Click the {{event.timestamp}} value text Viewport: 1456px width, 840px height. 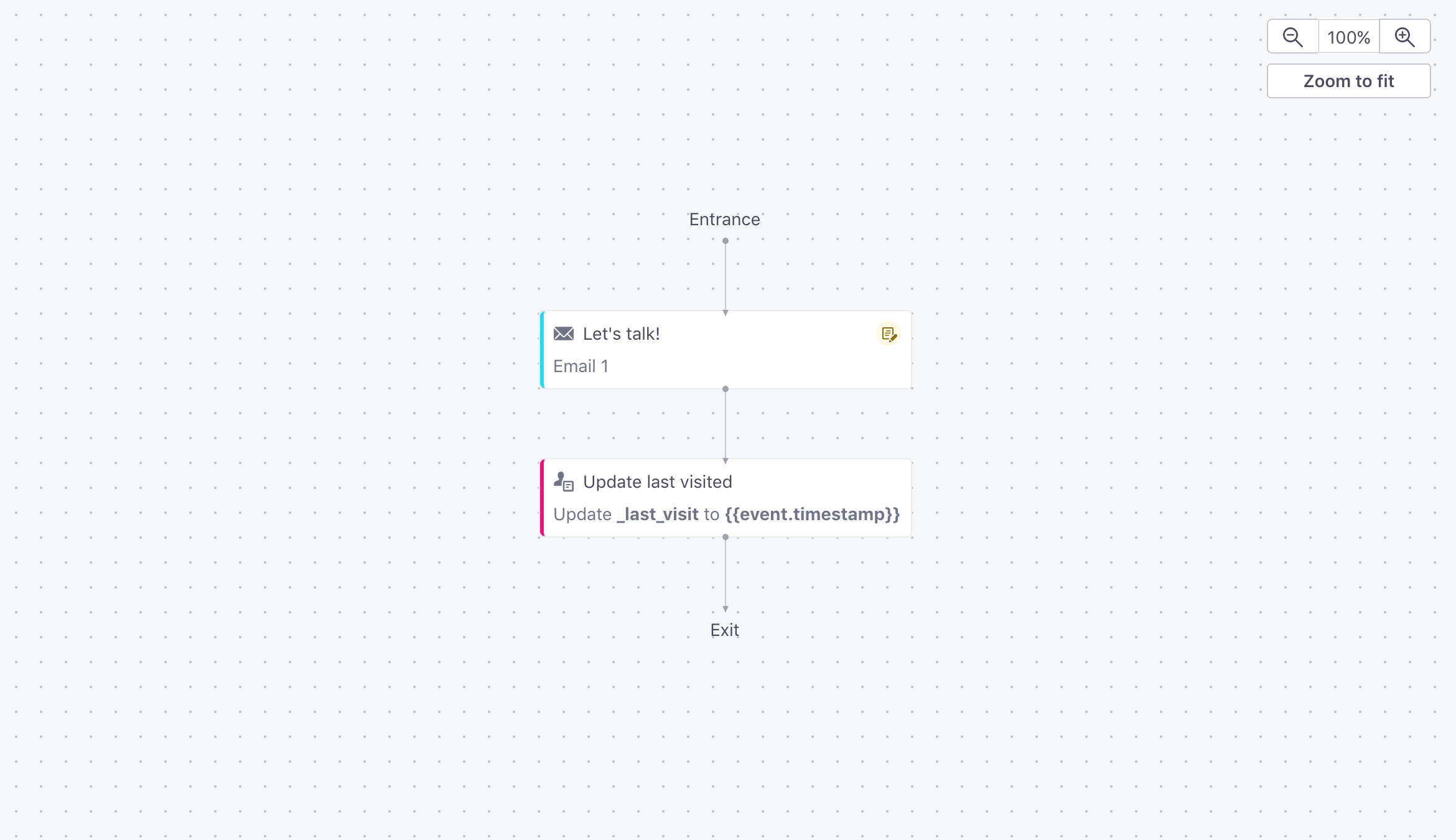pyautogui.click(x=812, y=515)
